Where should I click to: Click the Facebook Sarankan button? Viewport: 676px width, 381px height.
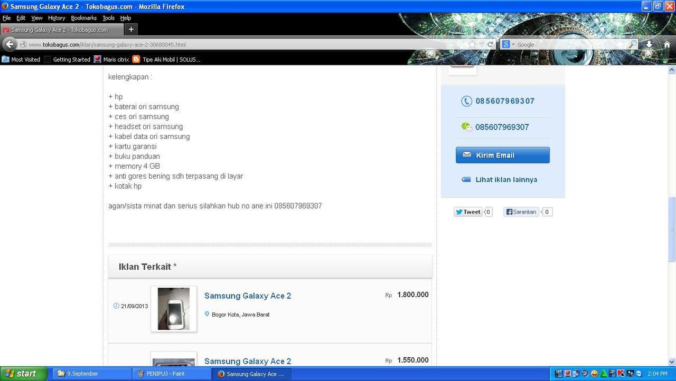click(x=521, y=212)
